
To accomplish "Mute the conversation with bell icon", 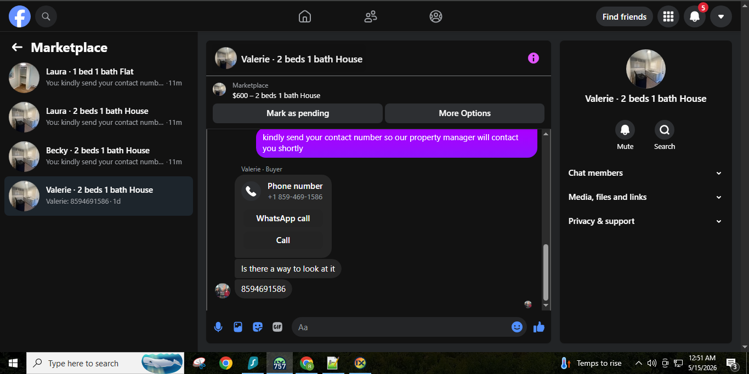I will [625, 130].
